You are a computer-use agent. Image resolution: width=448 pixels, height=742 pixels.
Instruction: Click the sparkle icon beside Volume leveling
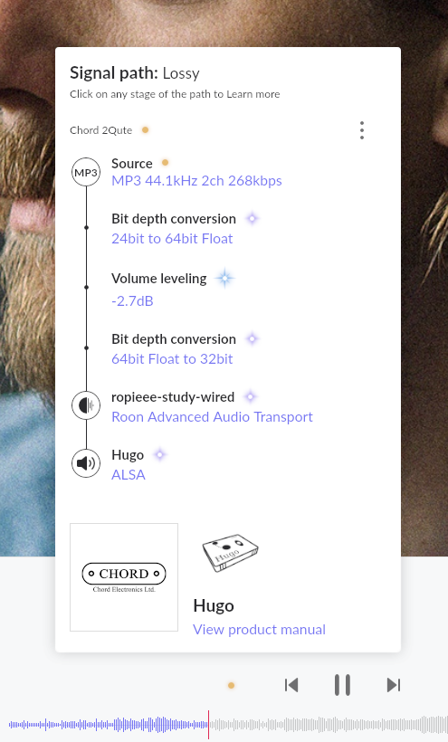point(224,279)
